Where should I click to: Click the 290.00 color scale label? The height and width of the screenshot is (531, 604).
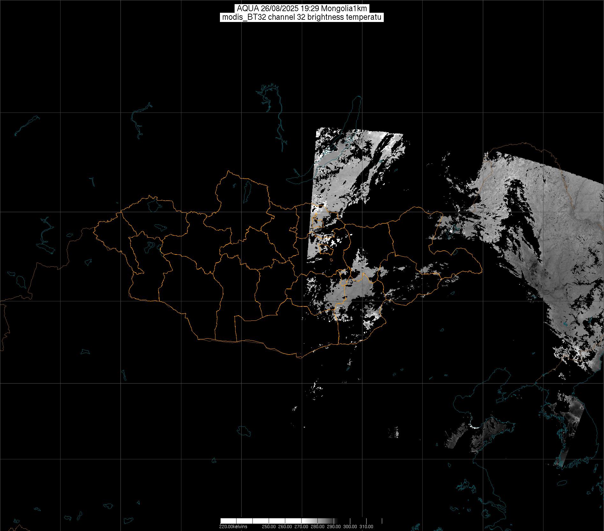[x=334, y=527]
